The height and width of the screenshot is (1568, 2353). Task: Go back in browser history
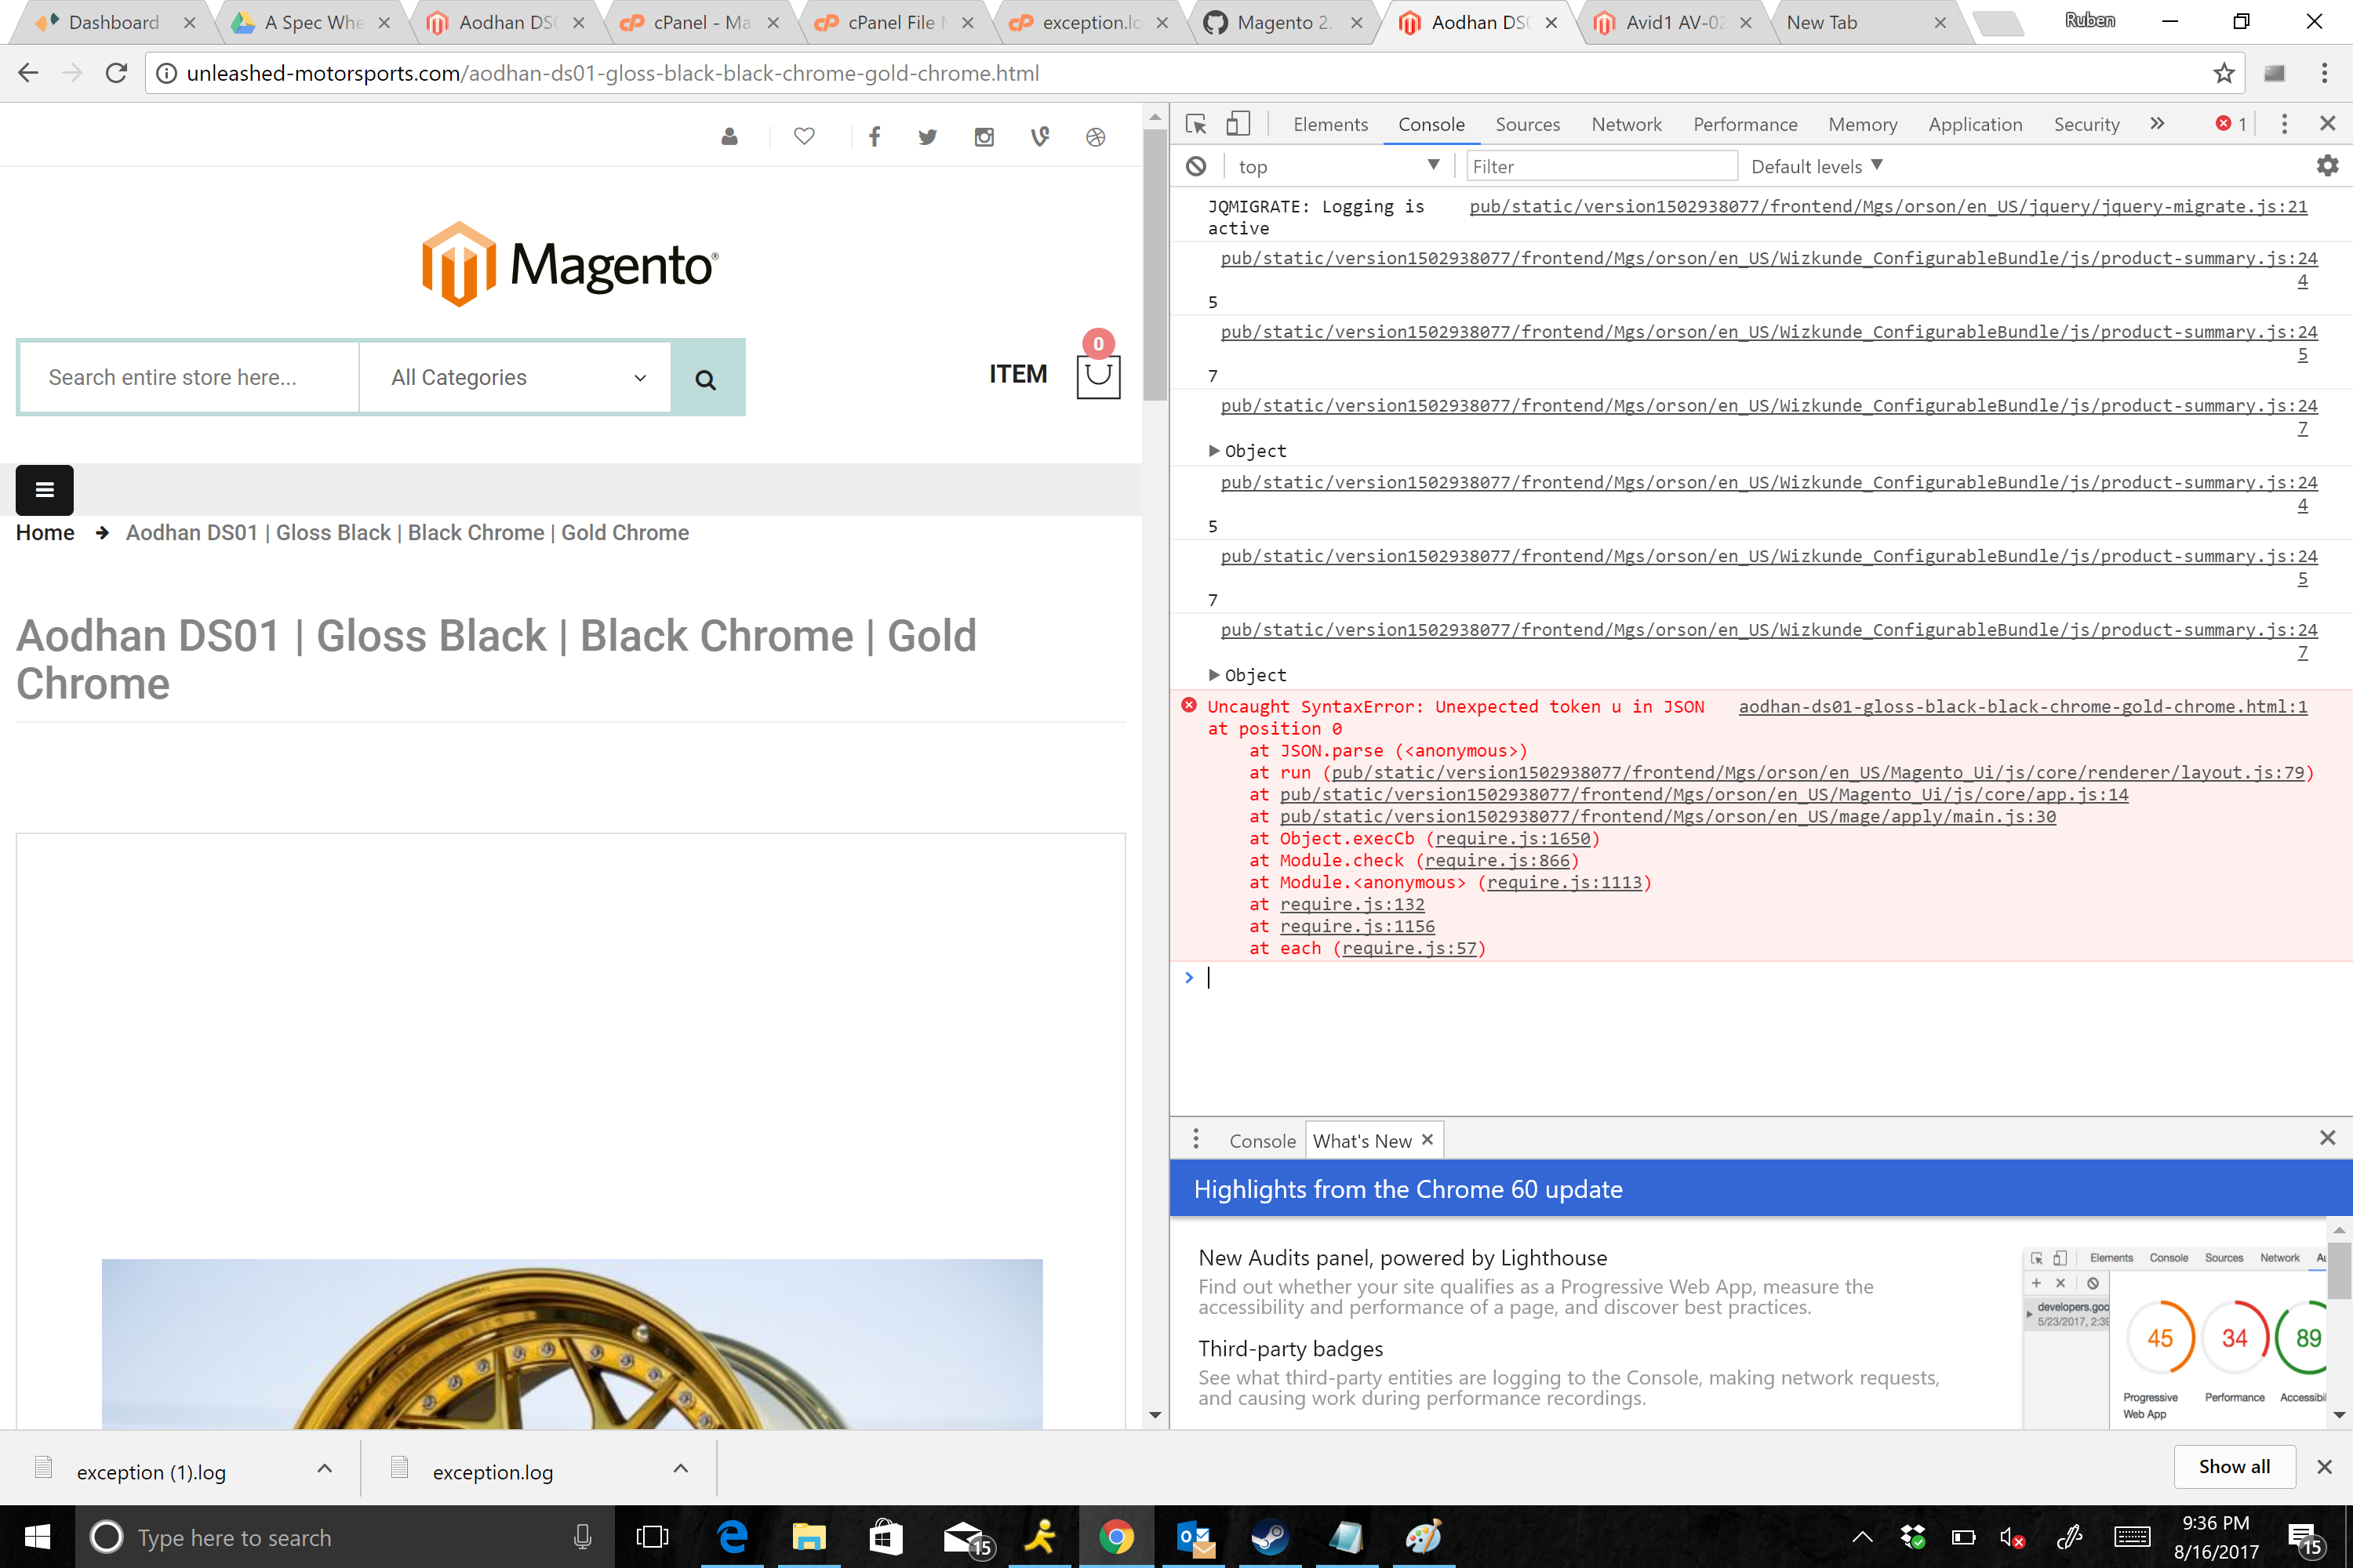[x=28, y=73]
